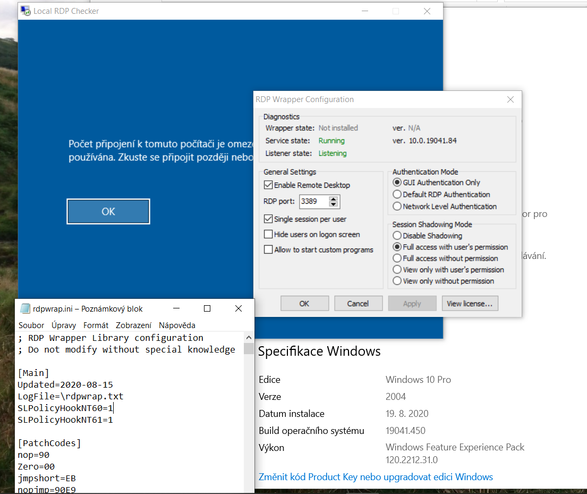
Task: Click Windows 10 Pro edition value
Action: coord(418,380)
